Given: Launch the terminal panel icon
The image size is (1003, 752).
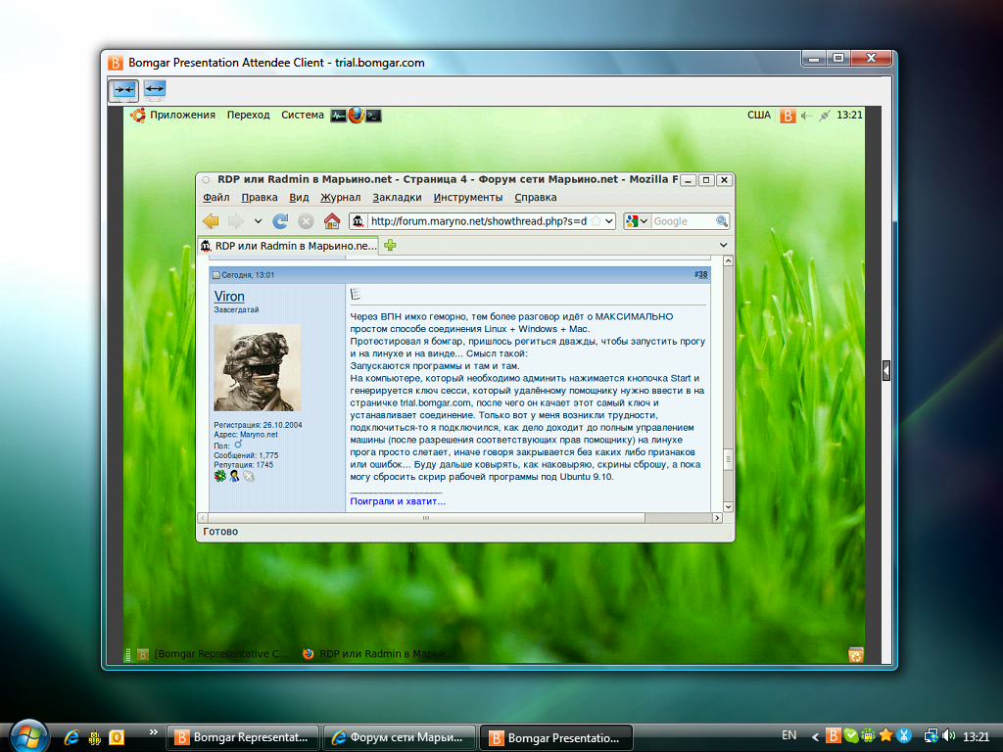Looking at the screenshot, I should pos(373,116).
